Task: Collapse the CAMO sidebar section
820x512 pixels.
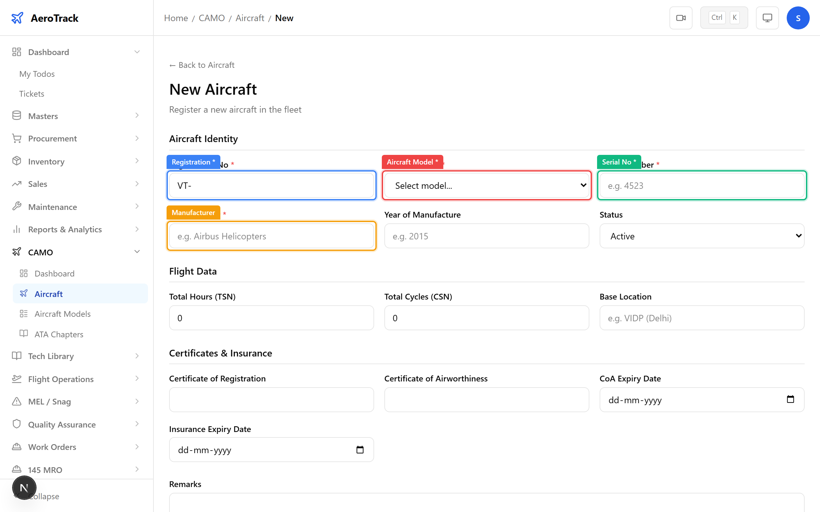Action: [137, 252]
